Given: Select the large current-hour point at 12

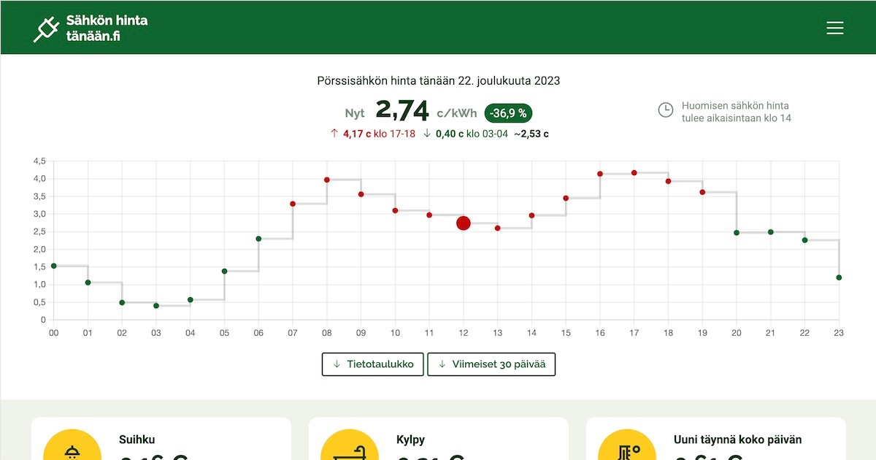Looking at the screenshot, I should 464,223.
